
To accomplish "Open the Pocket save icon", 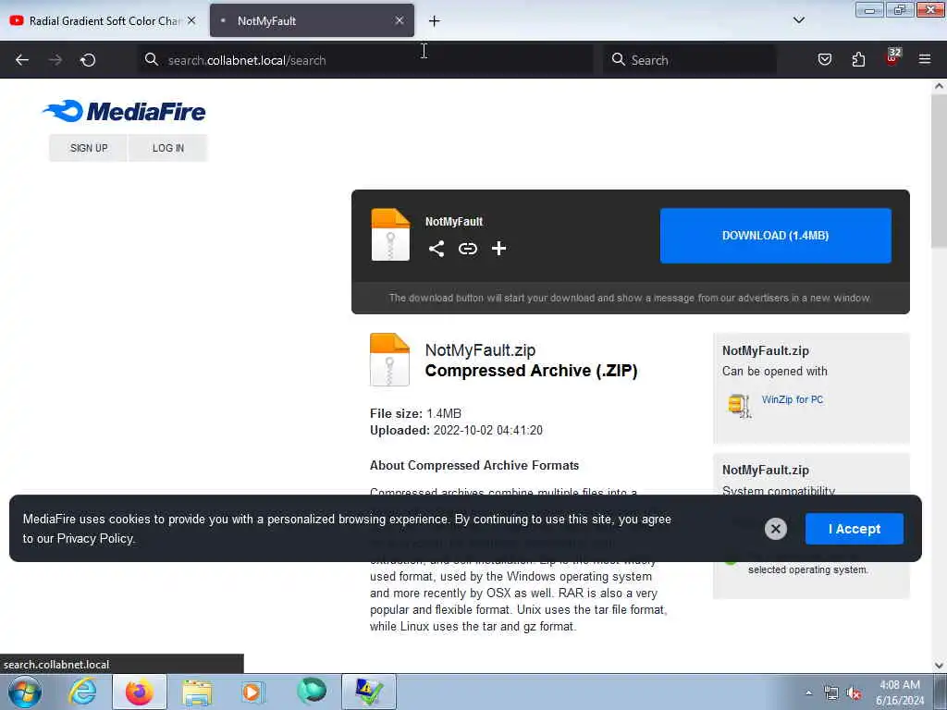I will pos(824,59).
